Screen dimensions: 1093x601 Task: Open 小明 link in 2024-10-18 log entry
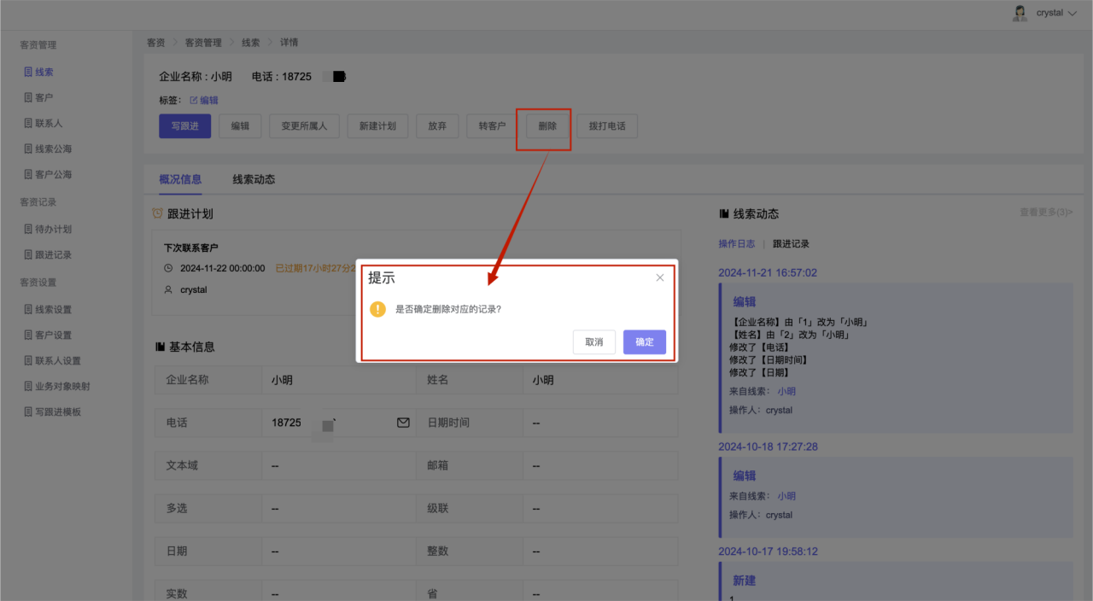point(786,496)
